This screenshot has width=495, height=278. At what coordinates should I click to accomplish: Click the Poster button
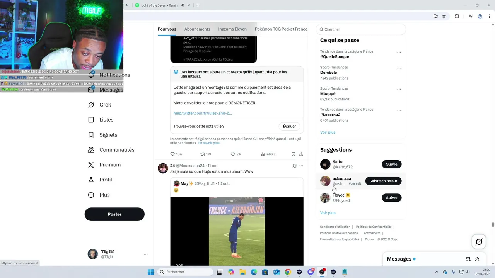[114, 214]
